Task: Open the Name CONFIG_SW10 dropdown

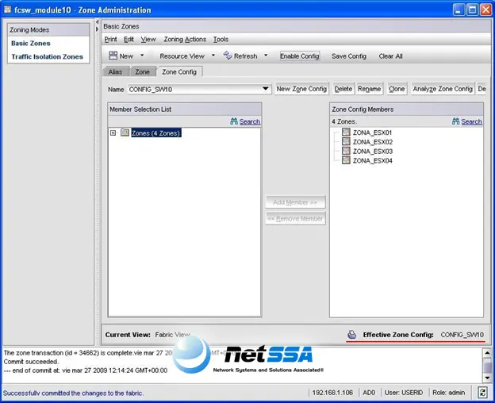Action: click(x=266, y=89)
